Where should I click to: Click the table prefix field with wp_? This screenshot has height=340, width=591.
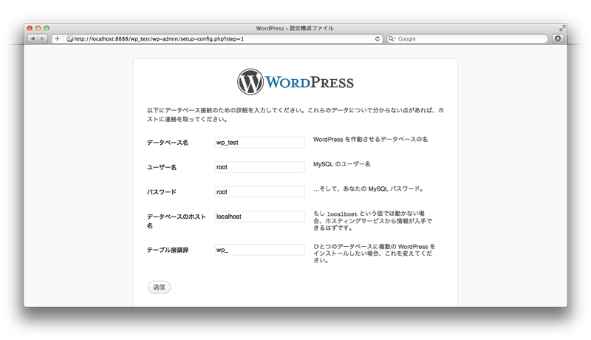[x=260, y=250]
